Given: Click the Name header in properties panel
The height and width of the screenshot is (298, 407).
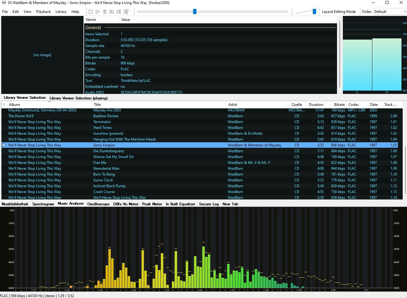Looking at the screenshot, I should point(102,20).
